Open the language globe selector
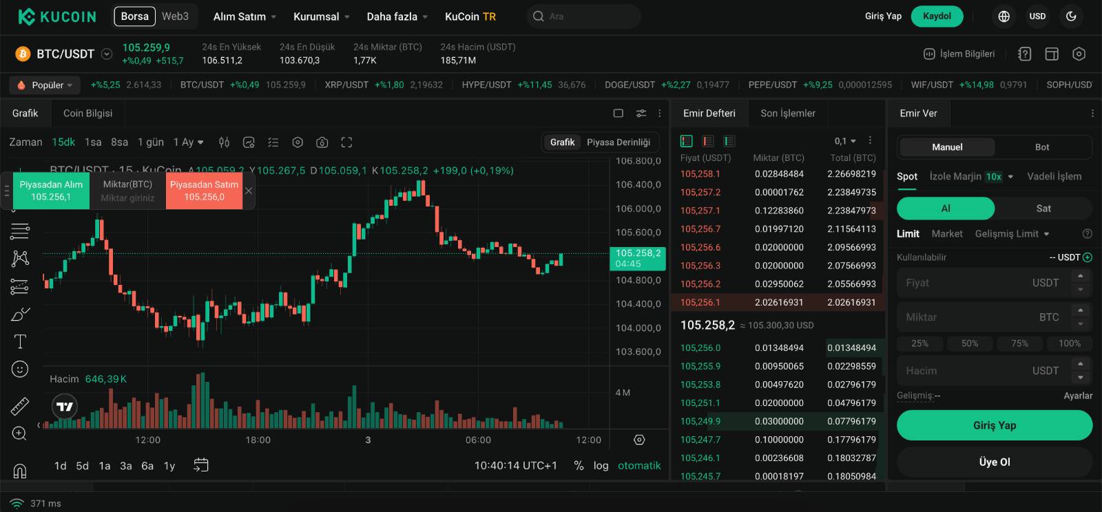This screenshot has height=512, width=1102. [1004, 17]
